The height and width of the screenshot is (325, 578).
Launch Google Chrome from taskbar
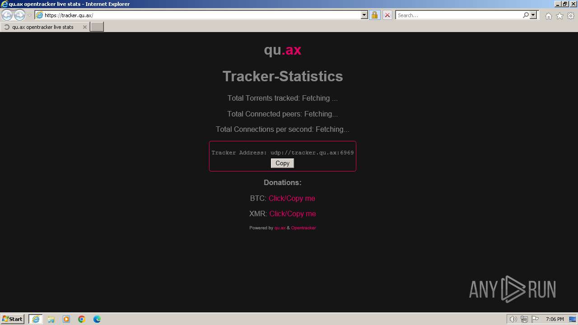coord(82,319)
